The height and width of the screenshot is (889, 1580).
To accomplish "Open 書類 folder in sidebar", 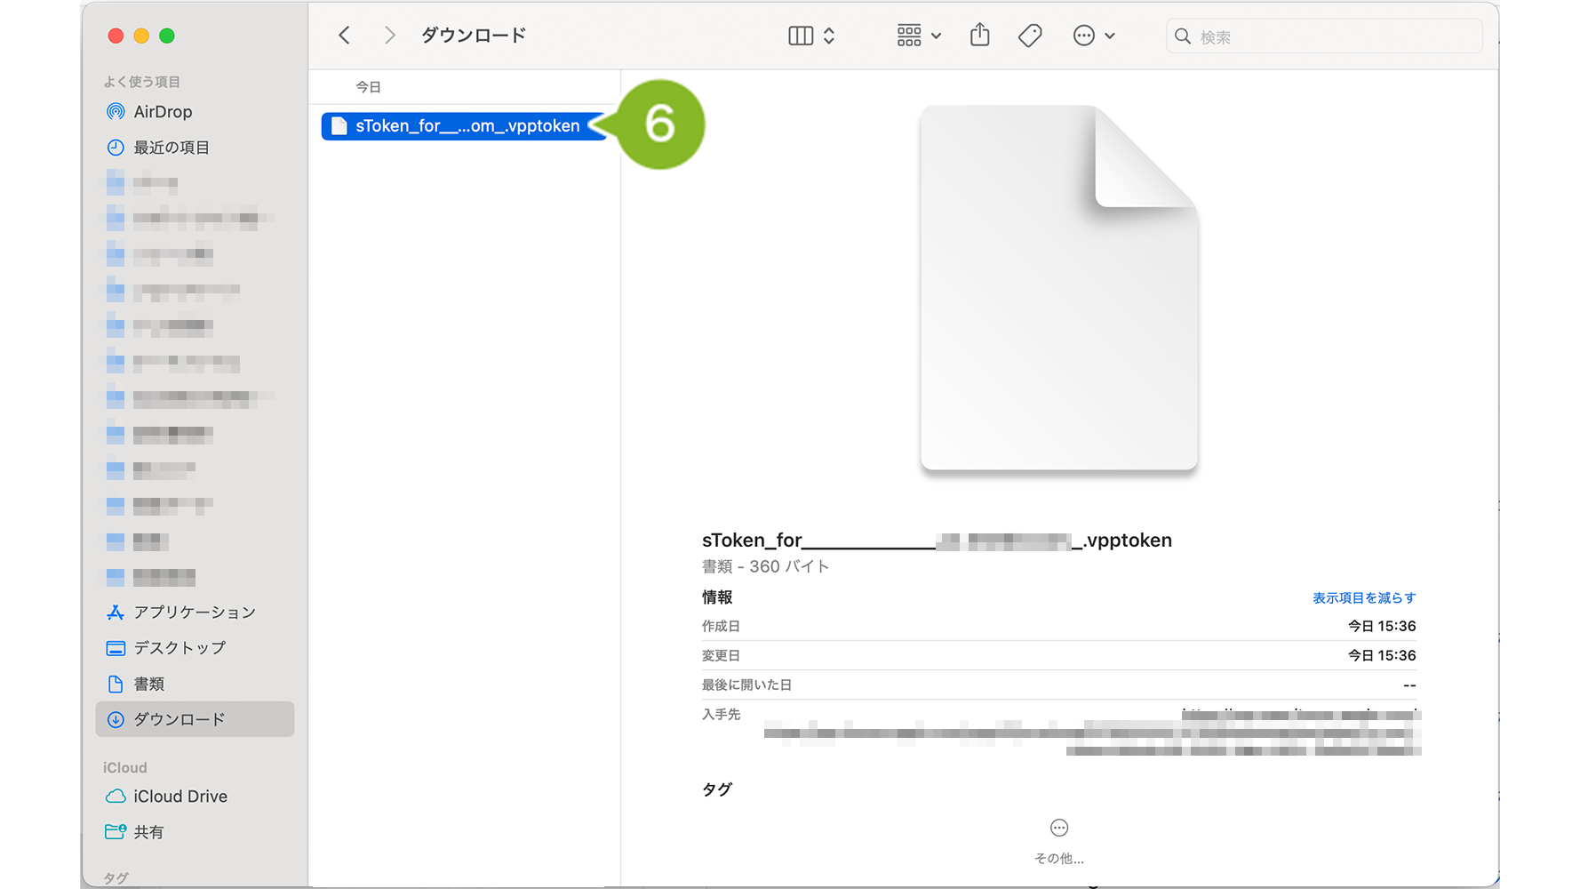I will click(x=148, y=684).
